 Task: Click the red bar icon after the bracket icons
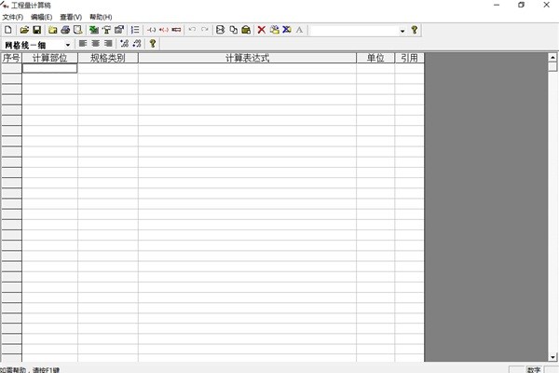(x=176, y=30)
